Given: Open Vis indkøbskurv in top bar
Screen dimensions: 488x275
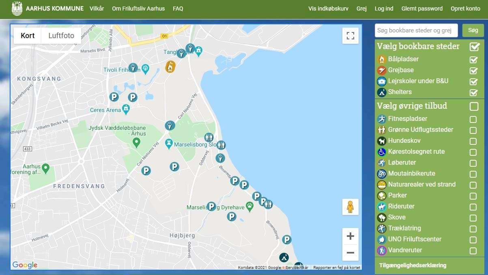Looking at the screenshot, I should coord(328,9).
